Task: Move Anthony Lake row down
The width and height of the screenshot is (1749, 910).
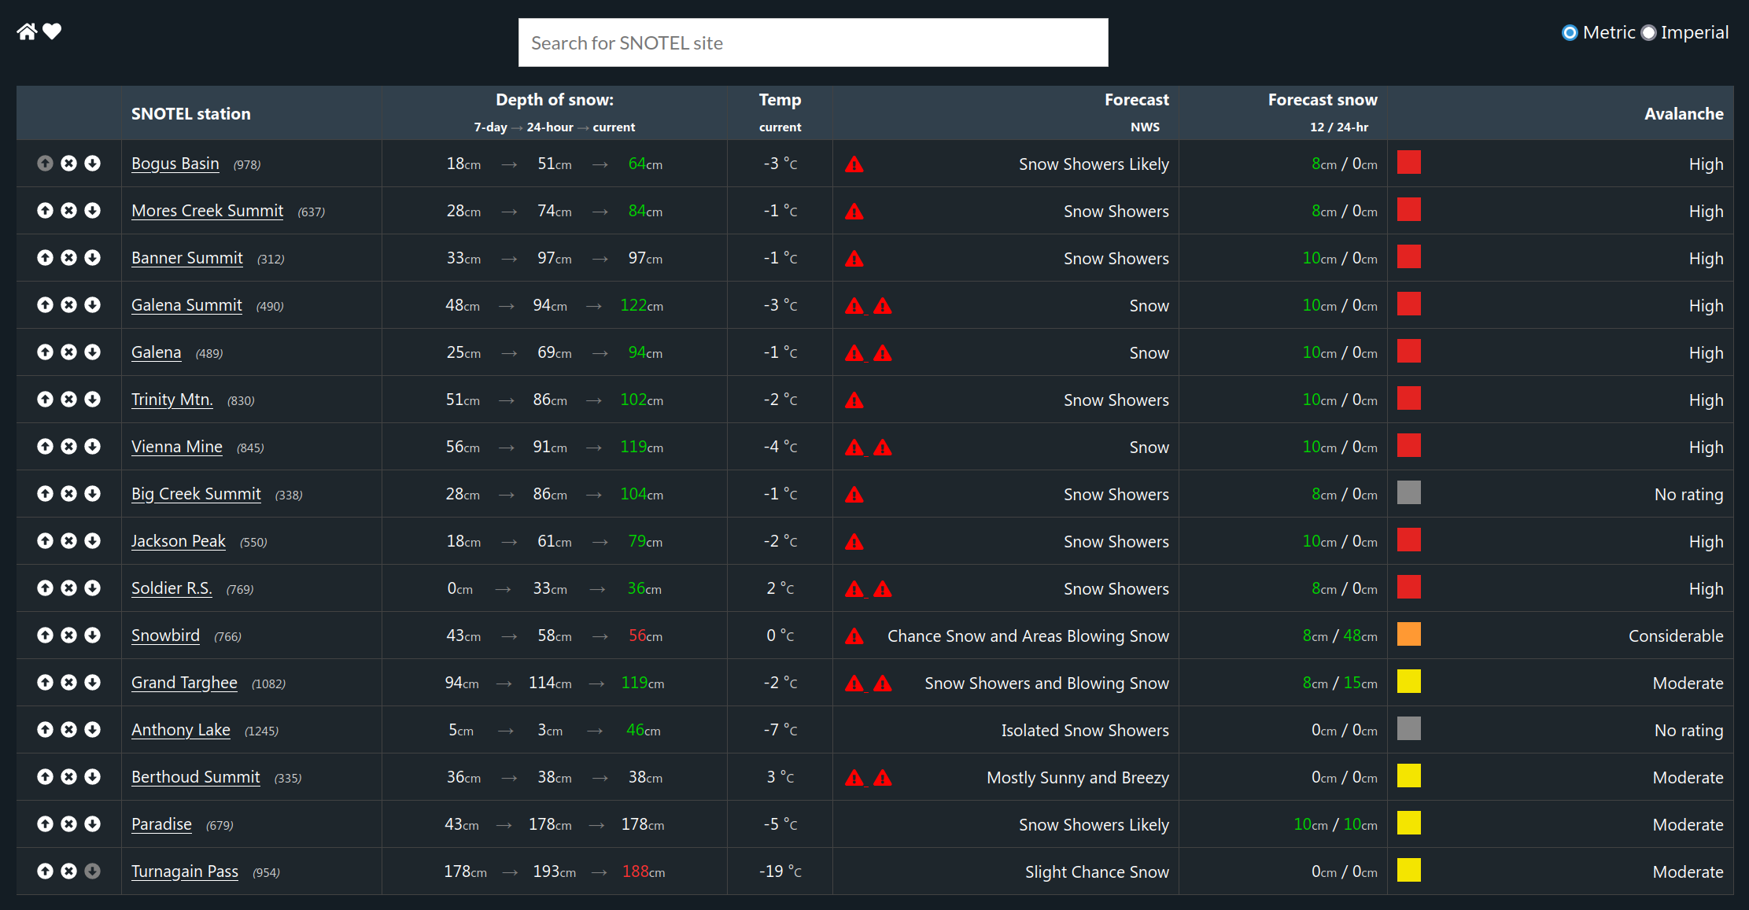Action: [93, 730]
